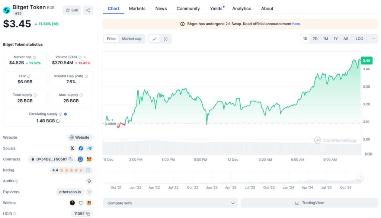Open the X social profile icon
Viewport: 381px width, 218px height.
72,148
